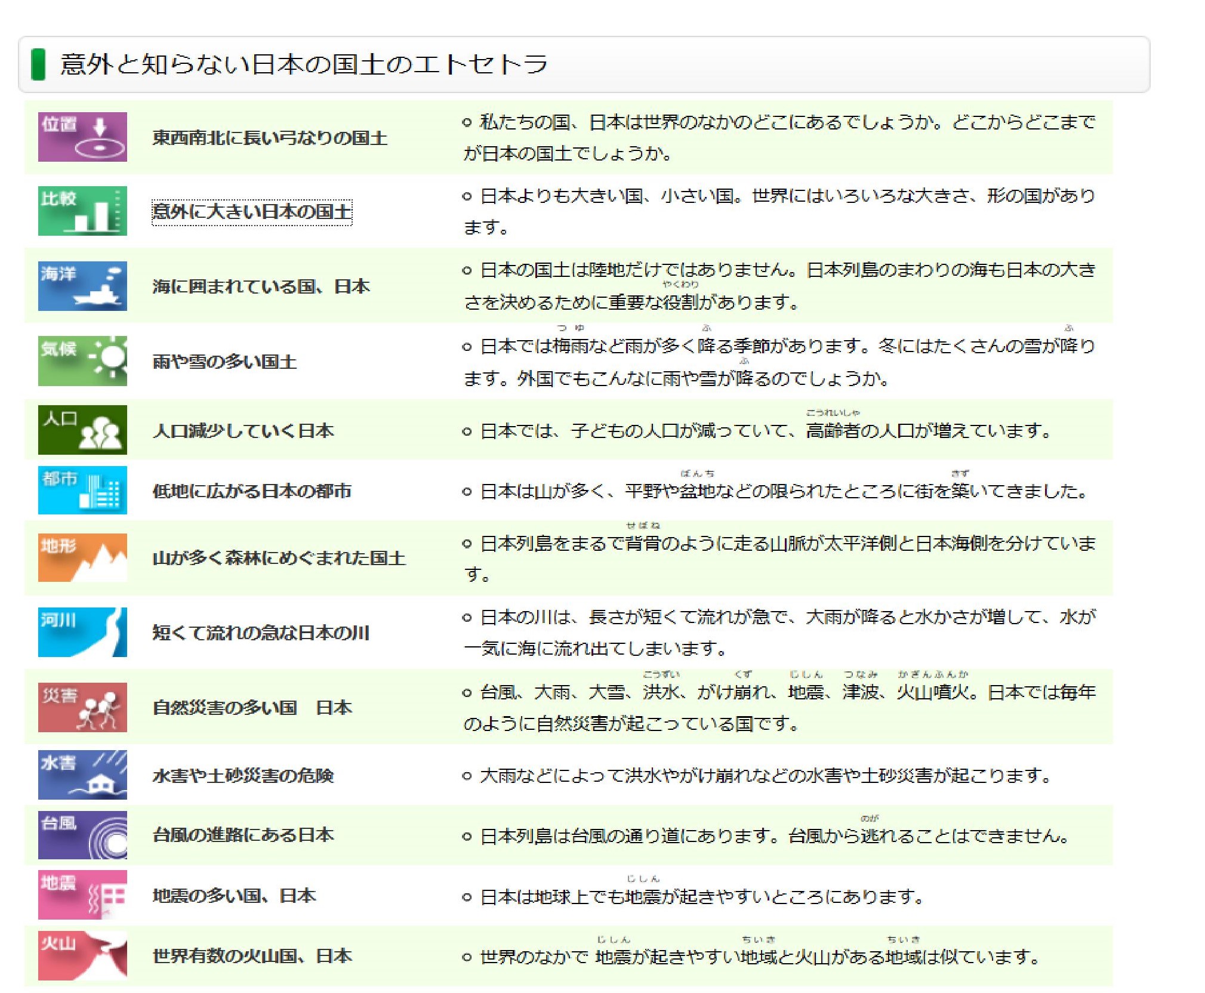Click the red 火山 volcano icon
Image resolution: width=1205 pixels, height=993 pixels.
82,955
